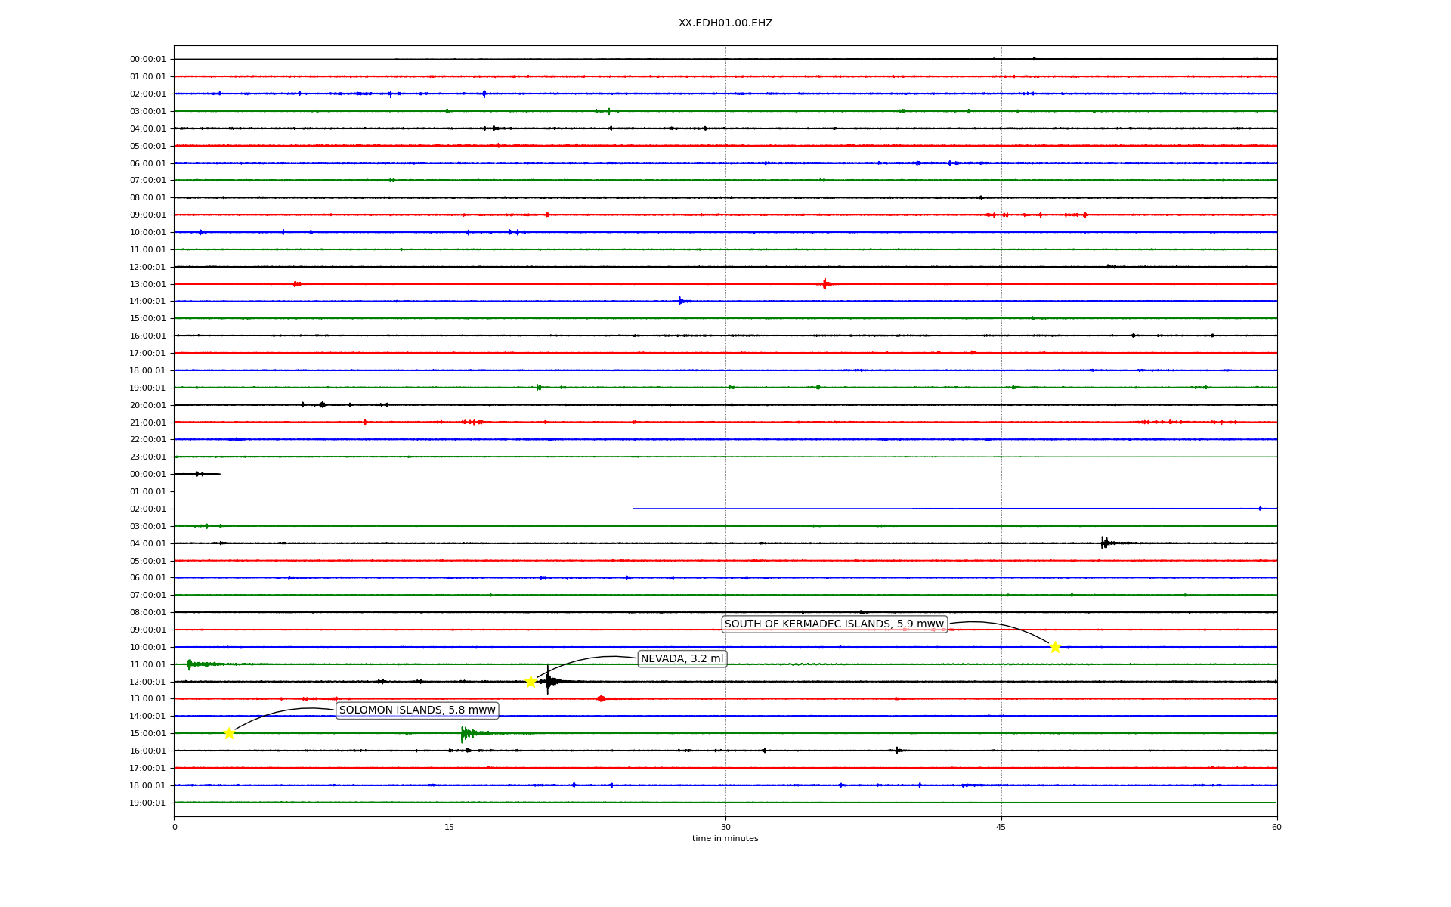Image resolution: width=1451 pixels, height=907 pixels.
Task: Click the last 19:00:01 row label at the bottom
Action: pos(147,803)
